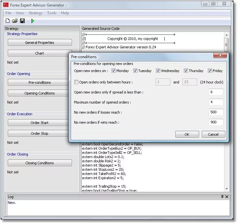Click the Open folder toolbar icon
Viewport: 238px width, 224px height.
point(15,21)
